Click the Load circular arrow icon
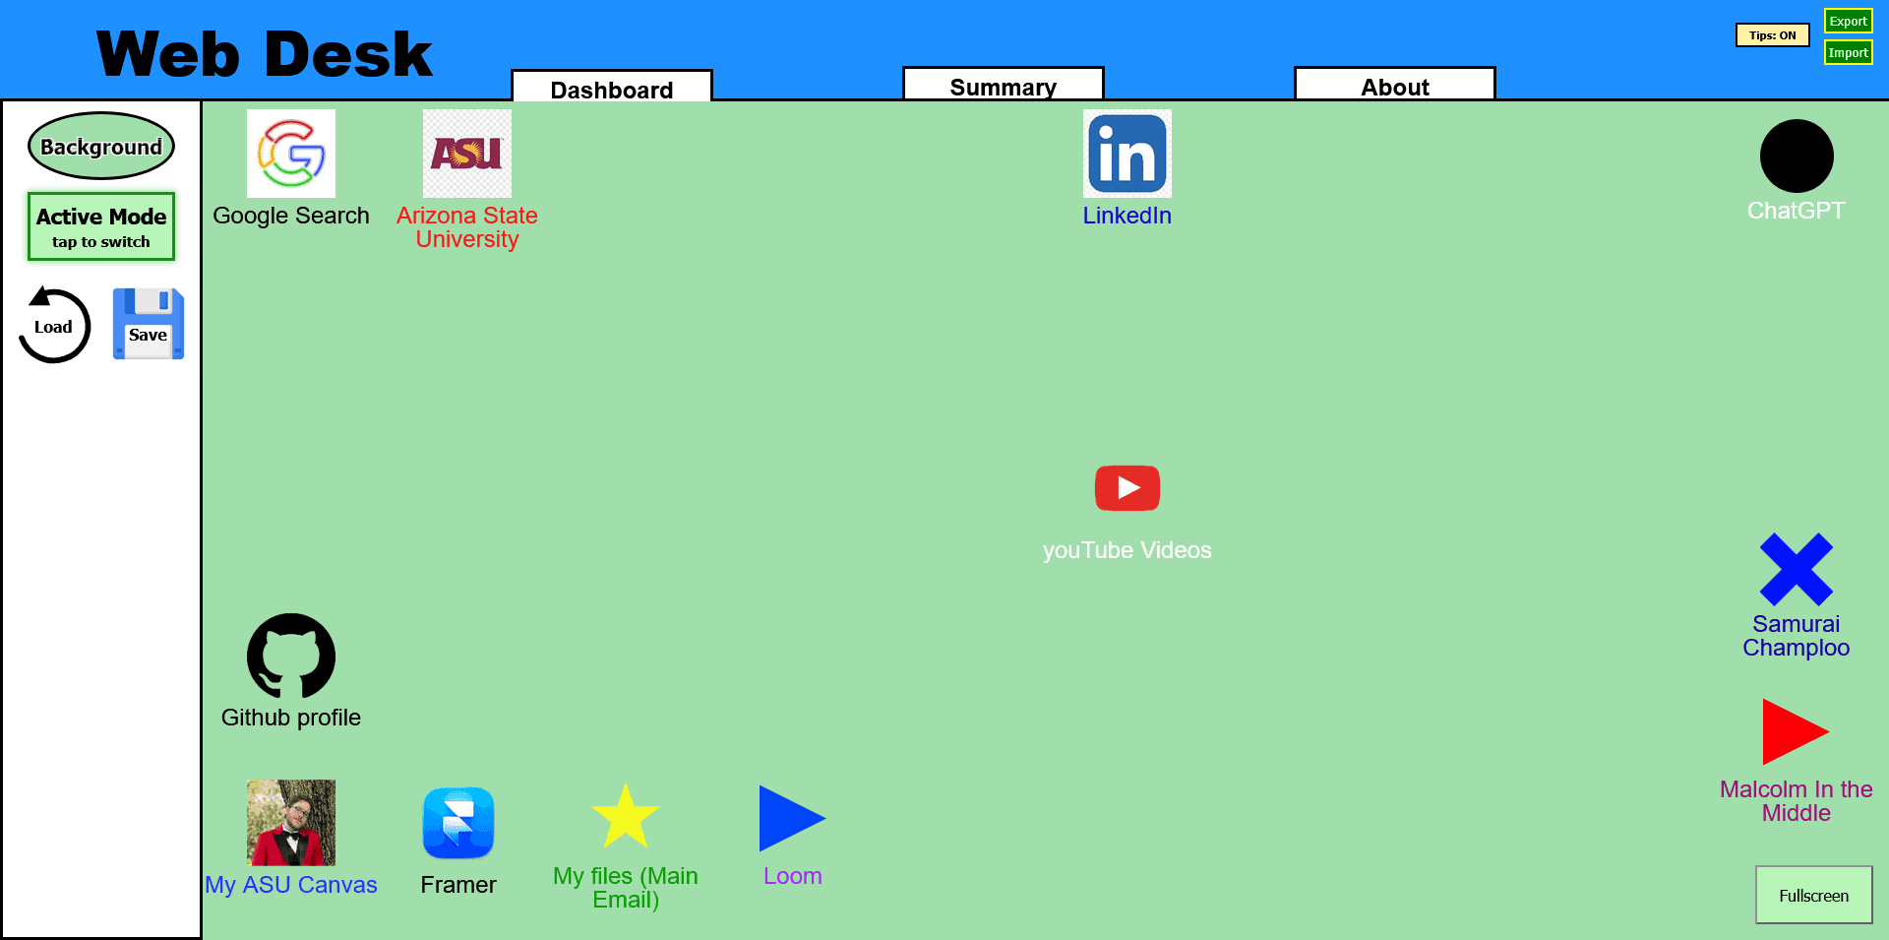The height and width of the screenshot is (940, 1889). click(55, 325)
